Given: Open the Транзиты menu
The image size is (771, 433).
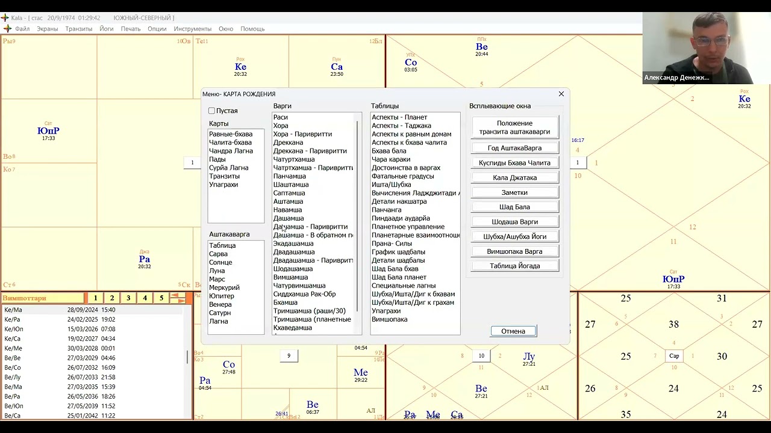Looking at the screenshot, I should [x=79, y=29].
